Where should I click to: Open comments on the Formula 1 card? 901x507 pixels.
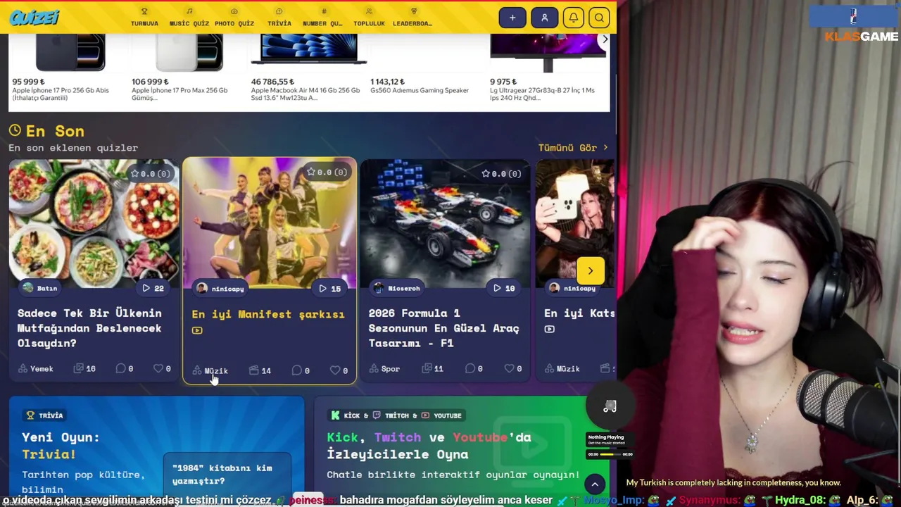click(x=474, y=369)
